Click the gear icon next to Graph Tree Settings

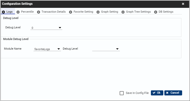[123, 12]
